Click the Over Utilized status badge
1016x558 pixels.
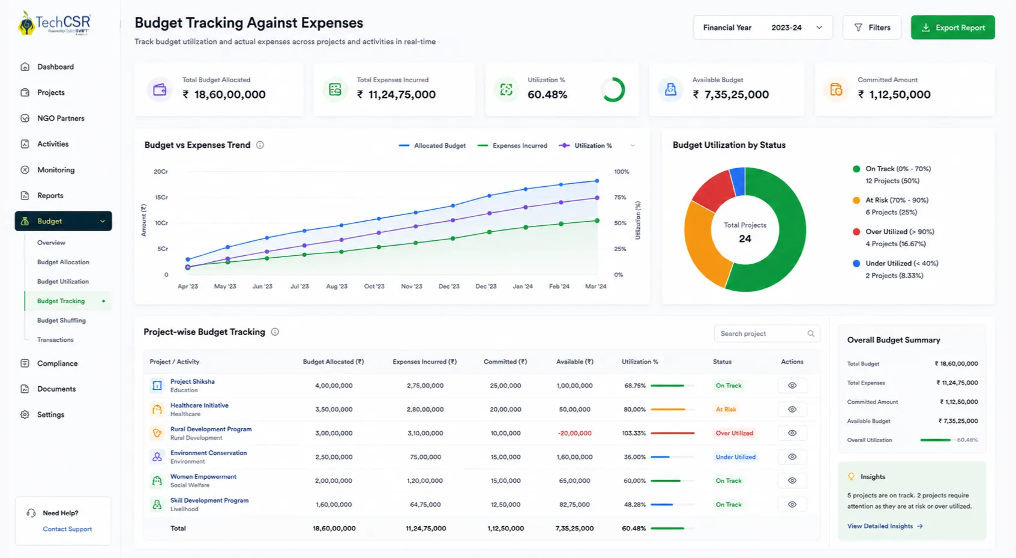[734, 433]
